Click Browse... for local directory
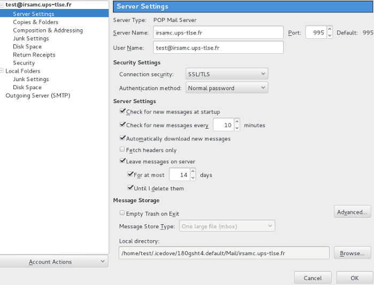This screenshot has width=374, height=285. pyautogui.click(x=352, y=253)
